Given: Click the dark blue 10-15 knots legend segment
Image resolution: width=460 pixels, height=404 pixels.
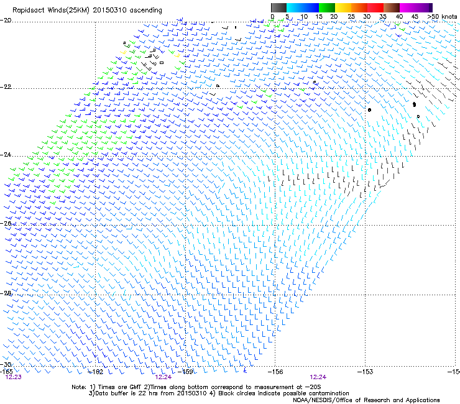Looking at the screenshot, I should tap(311, 7).
